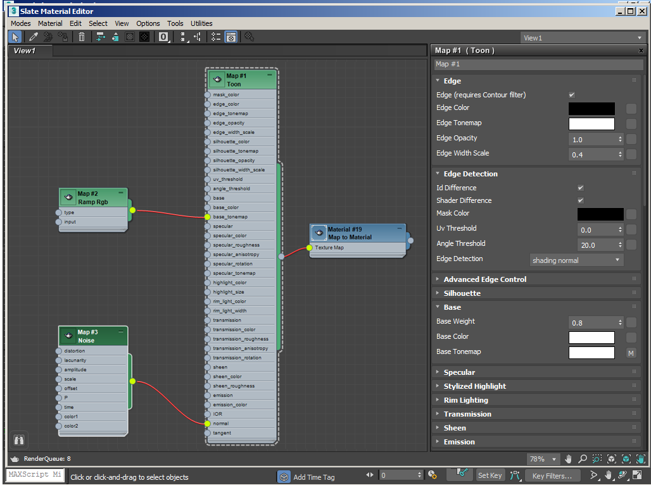
Task: Switch to the View1 tab
Action: click(30, 51)
